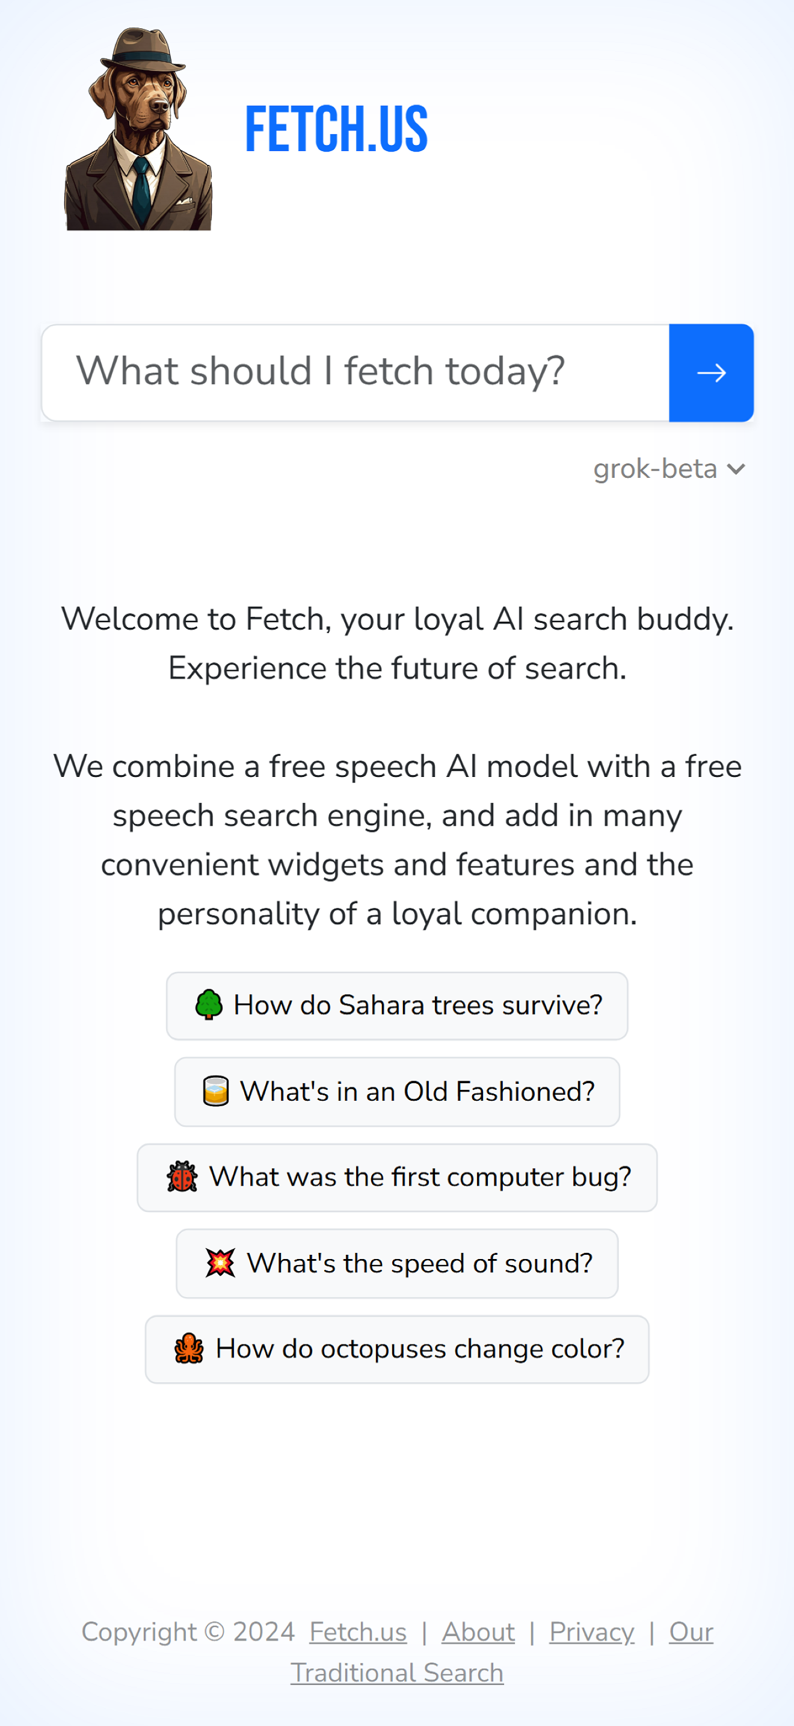Select 'How do Sahara trees survive?' suggestion
The height and width of the screenshot is (1726, 794).
397,1006
